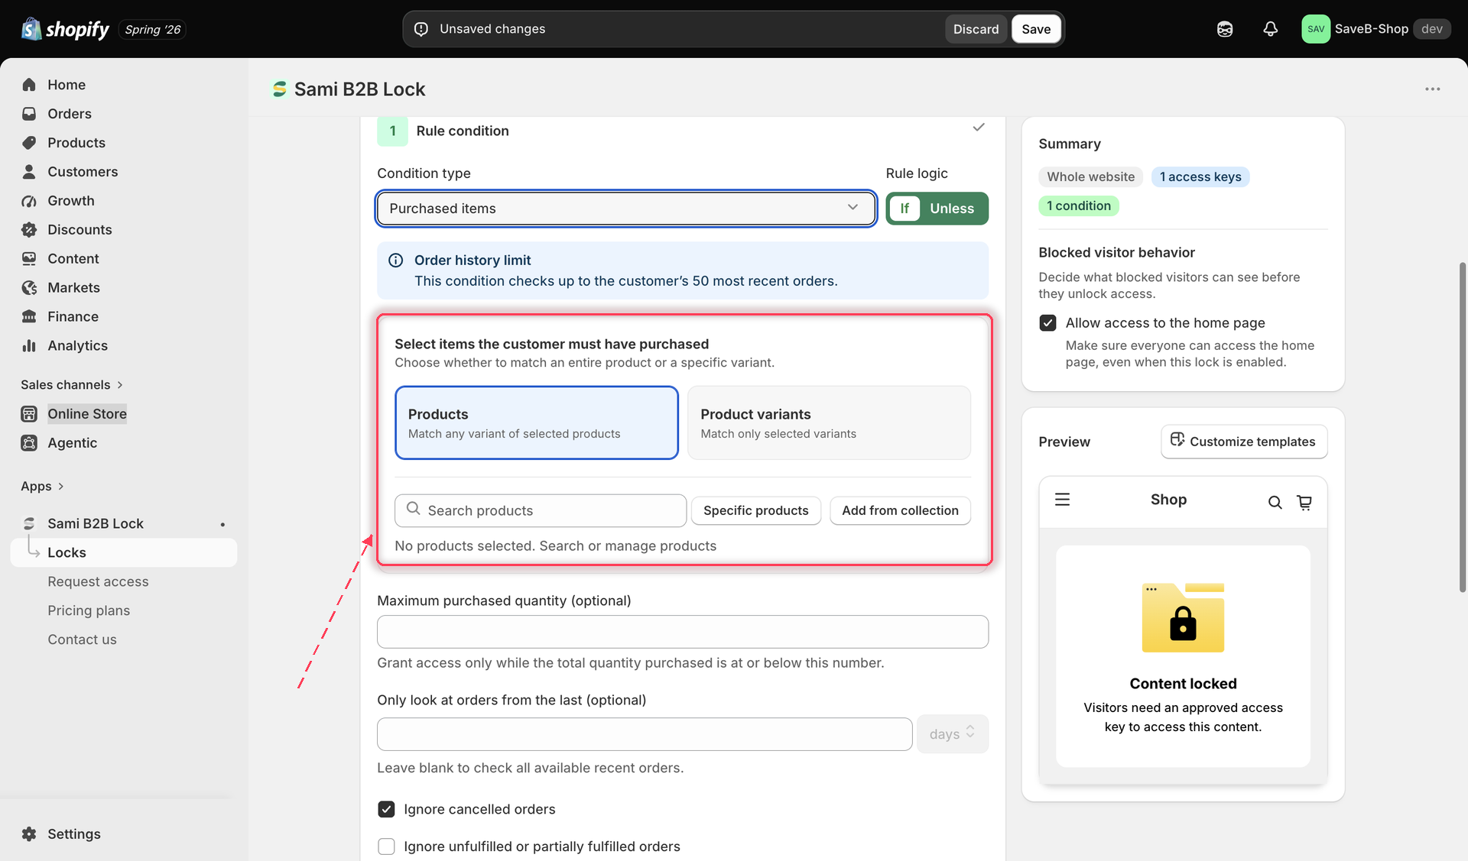1468x861 pixels.
Task: Choose the Products match option
Action: click(x=536, y=422)
